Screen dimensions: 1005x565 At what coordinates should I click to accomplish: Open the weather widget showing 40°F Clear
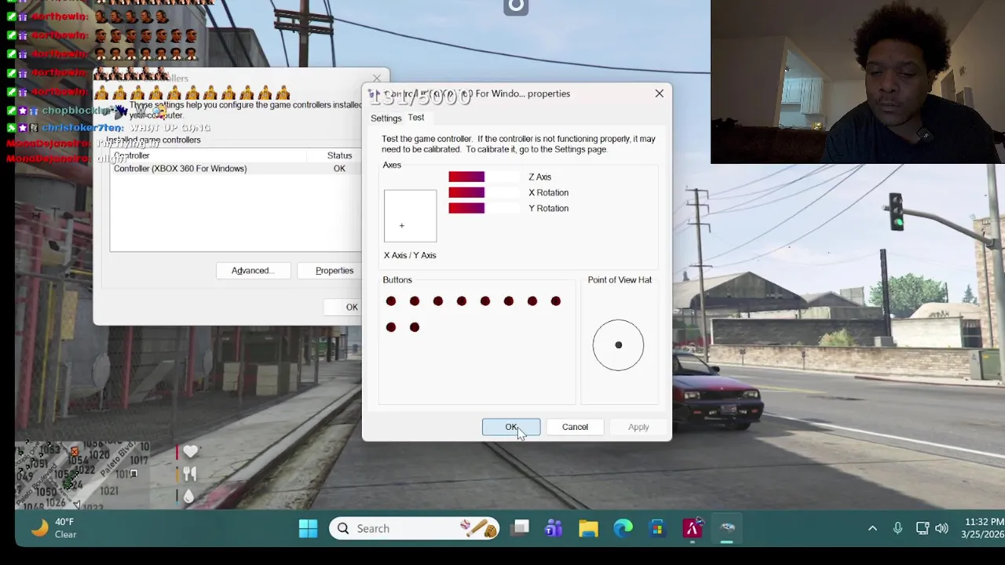pyautogui.click(x=53, y=528)
